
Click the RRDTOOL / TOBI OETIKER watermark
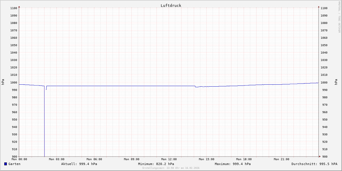point(339,17)
